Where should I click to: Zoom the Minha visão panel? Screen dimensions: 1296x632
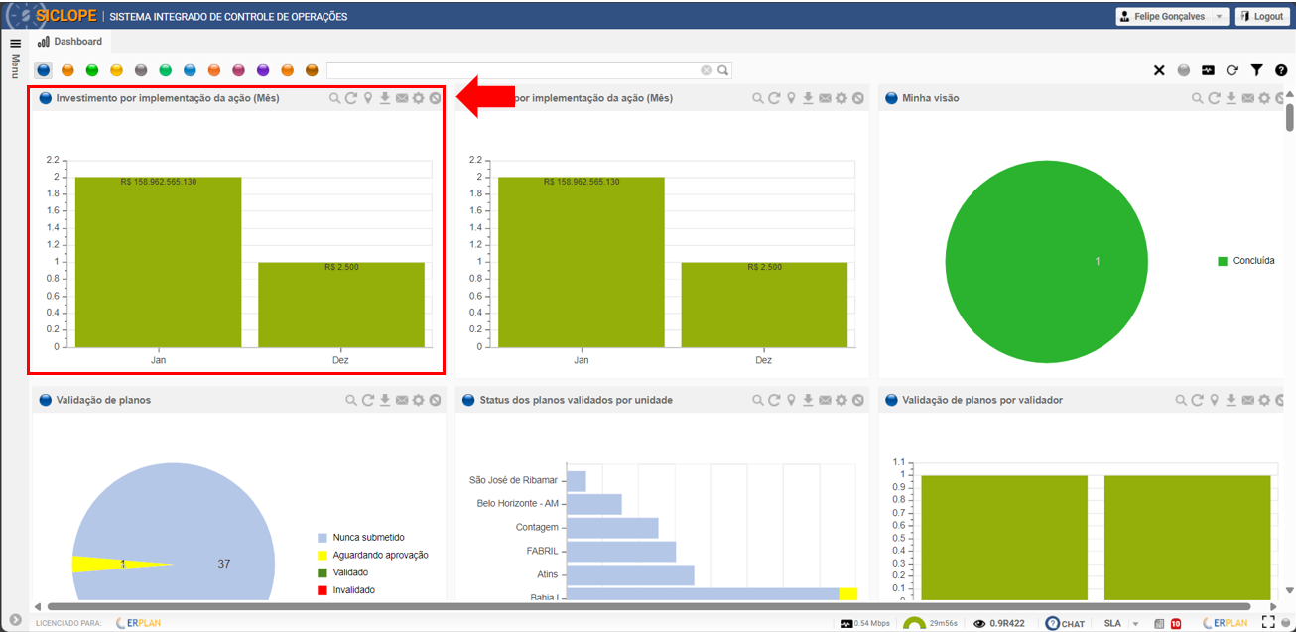coord(1198,98)
